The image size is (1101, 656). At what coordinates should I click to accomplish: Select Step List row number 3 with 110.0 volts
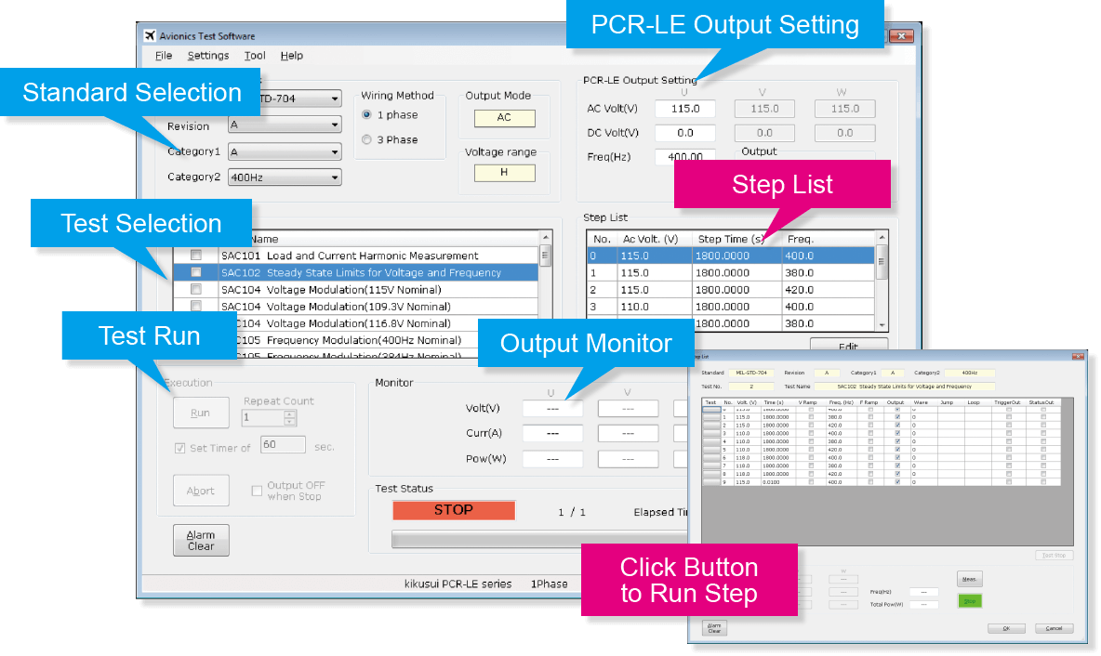coord(731,307)
